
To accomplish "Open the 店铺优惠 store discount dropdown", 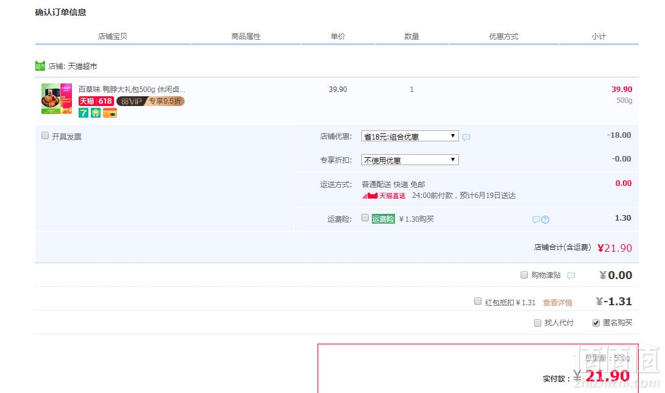I will (x=410, y=136).
